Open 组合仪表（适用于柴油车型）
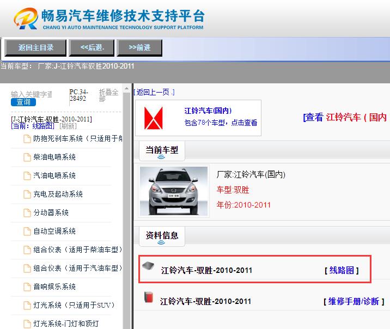Screen dimensions: 390x329 tap(77, 249)
